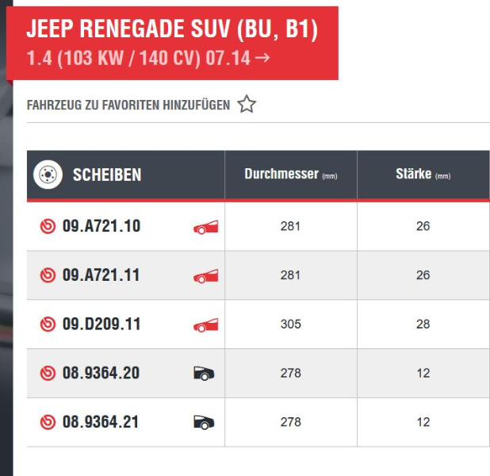The image size is (490, 476).
Task: Click Brembo logo next to 08.9364.21
Action: [x=48, y=422]
